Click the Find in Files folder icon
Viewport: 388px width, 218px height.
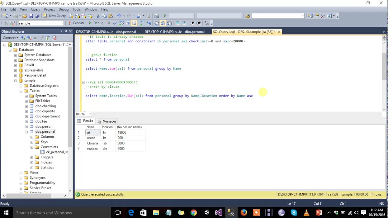pos(248,16)
